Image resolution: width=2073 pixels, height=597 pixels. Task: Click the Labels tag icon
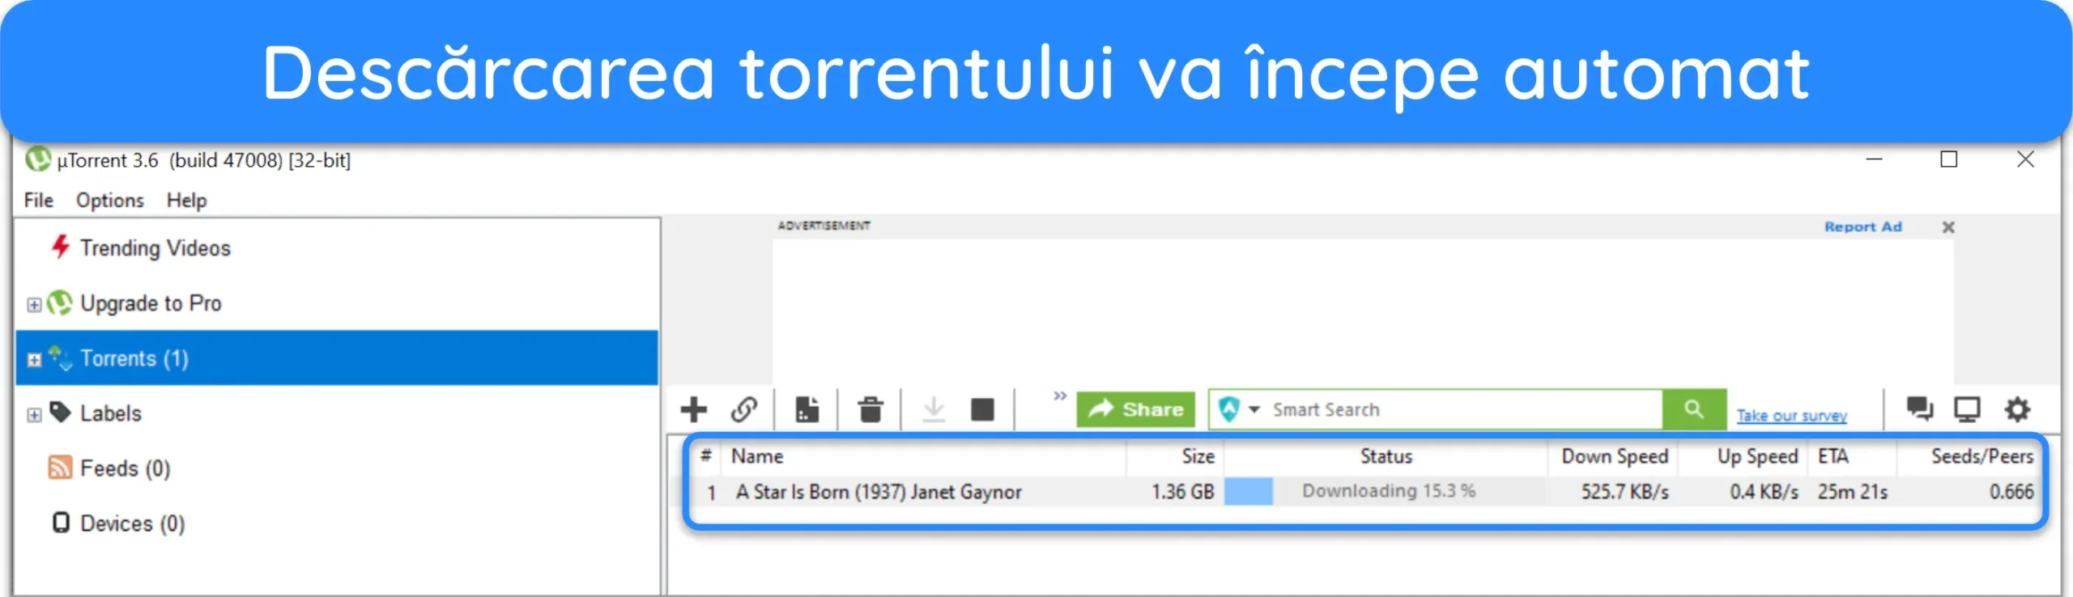click(60, 413)
